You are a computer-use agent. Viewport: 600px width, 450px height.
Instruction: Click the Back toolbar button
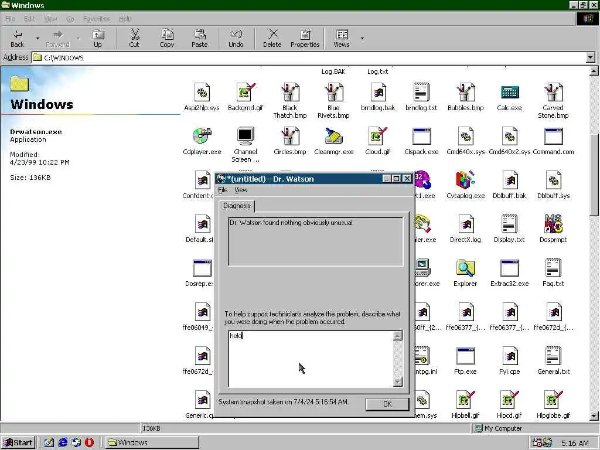[x=17, y=38]
